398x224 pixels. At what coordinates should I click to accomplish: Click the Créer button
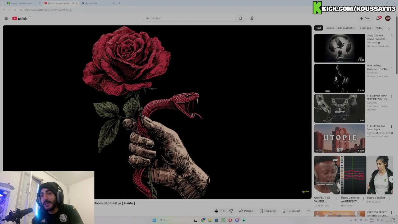pos(365,18)
